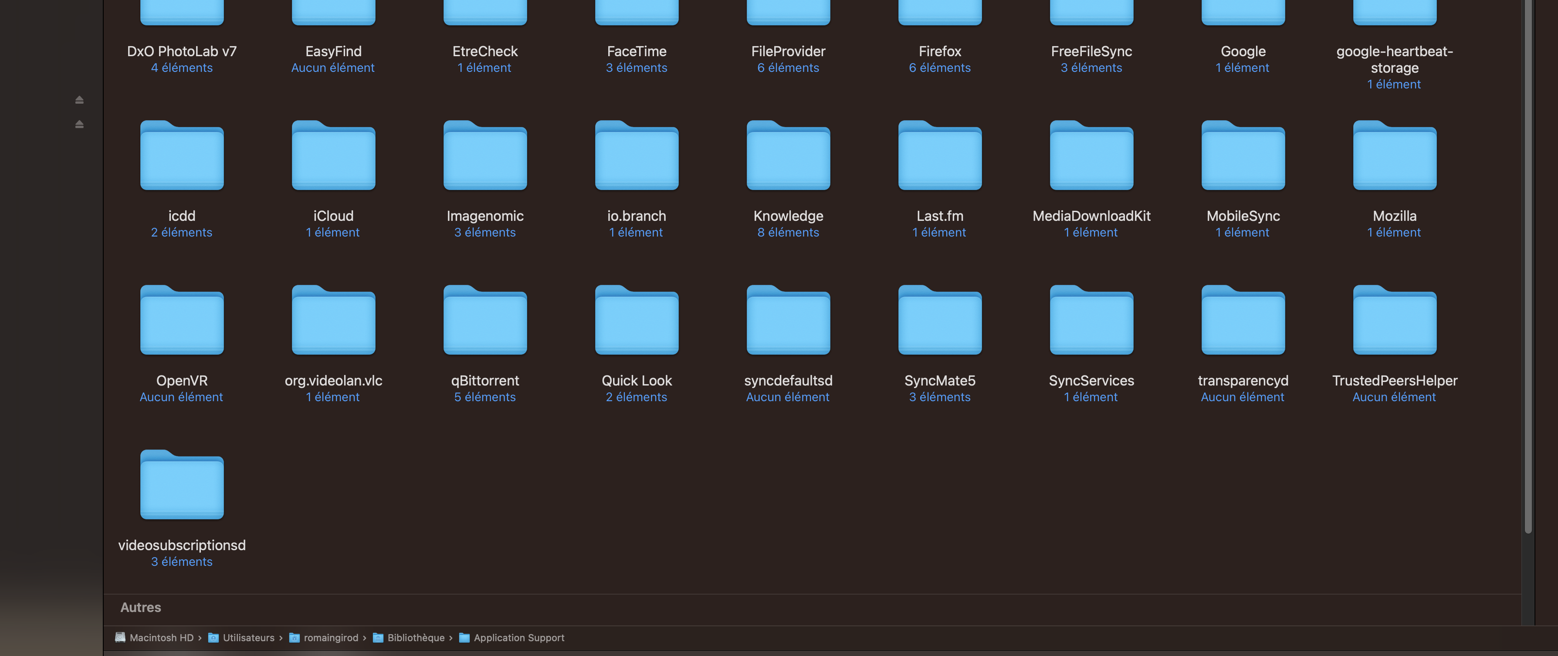
Task: Click Macintosh HD in path bar
Action: coord(161,637)
